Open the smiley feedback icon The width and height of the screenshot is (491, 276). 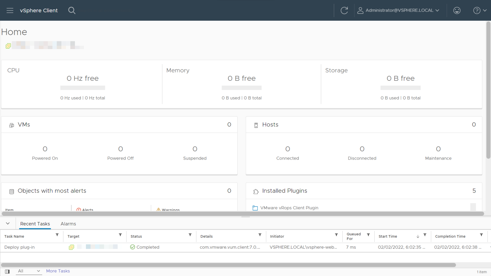457,11
